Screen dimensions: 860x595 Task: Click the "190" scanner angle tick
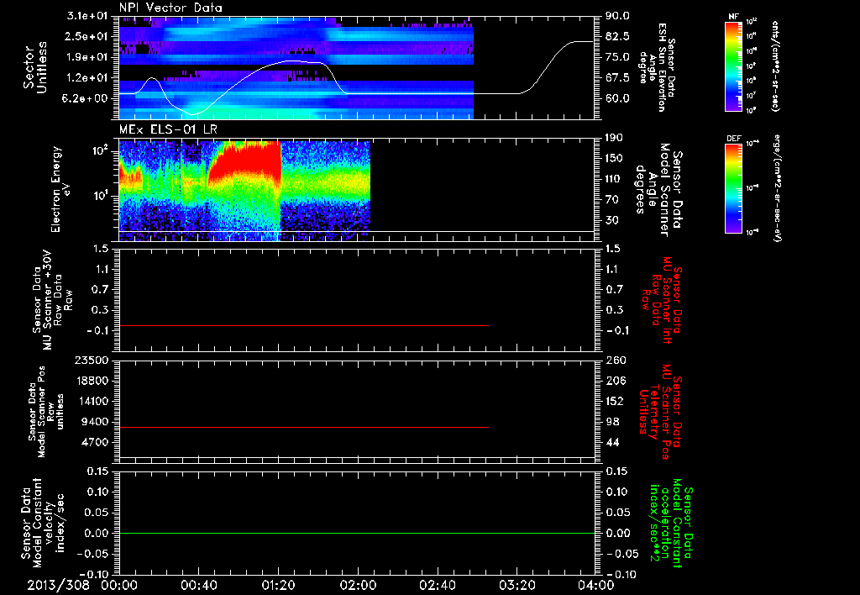(x=614, y=138)
